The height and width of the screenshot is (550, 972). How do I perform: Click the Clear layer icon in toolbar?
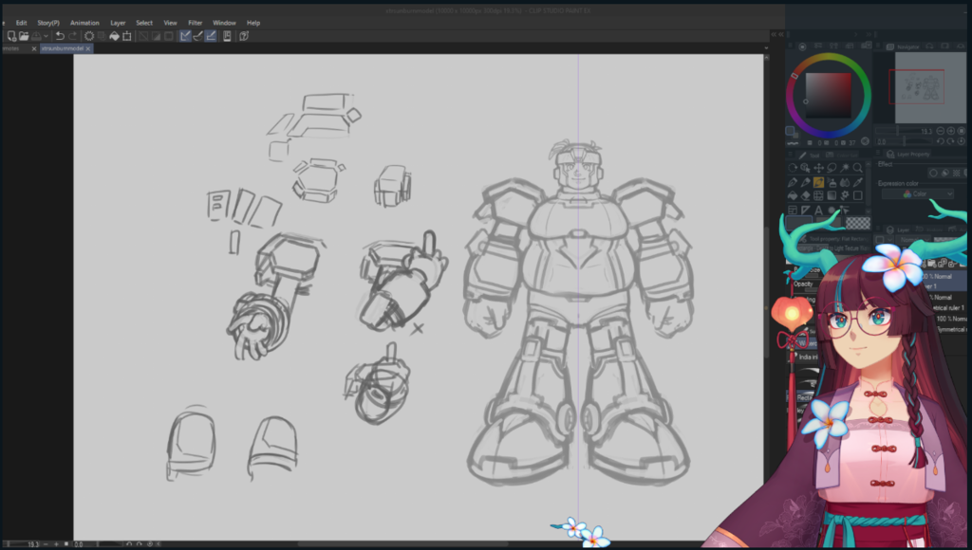pos(89,36)
